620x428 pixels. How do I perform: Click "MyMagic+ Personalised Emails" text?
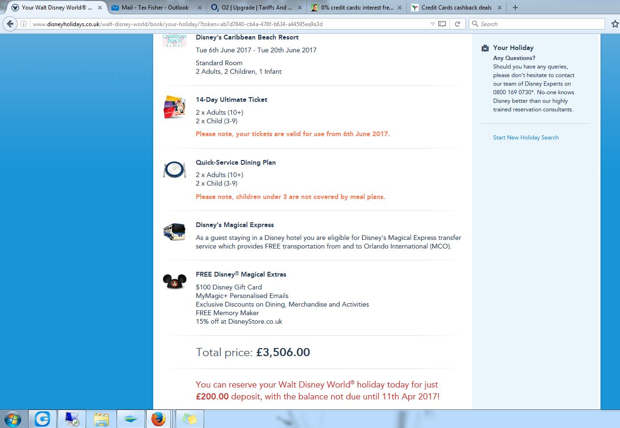[242, 296]
